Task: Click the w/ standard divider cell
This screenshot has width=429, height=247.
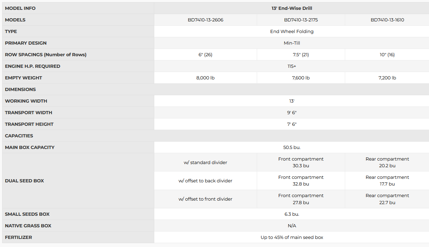Action: (x=205, y=163)
